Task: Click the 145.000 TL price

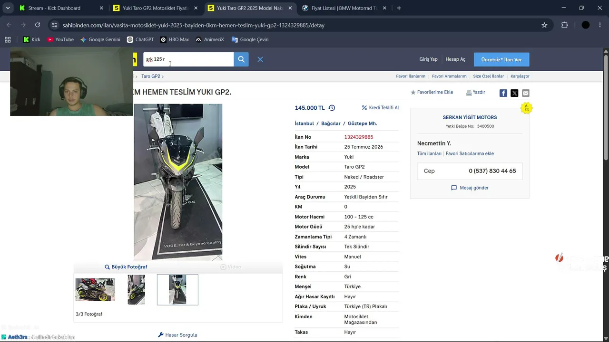Action: (x=310, y=108)
